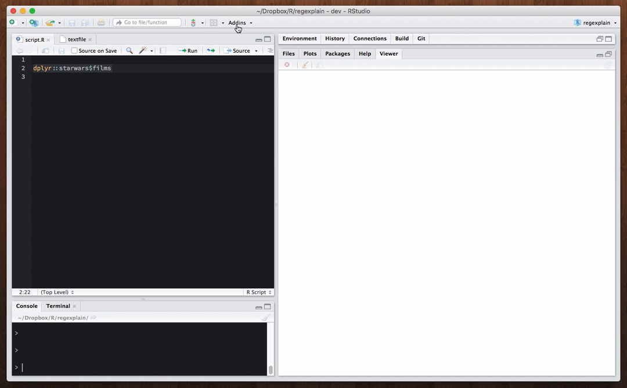Toggle the document outline icon
The image size is (627, 388).
(x=271, y=51)
